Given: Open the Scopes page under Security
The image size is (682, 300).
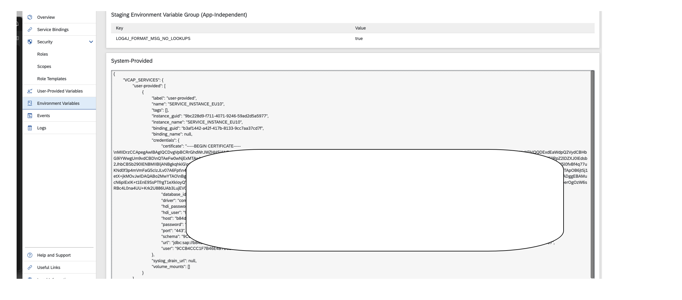Looking at the screenshot, I should pyautogui.click(x=44, y=66).
